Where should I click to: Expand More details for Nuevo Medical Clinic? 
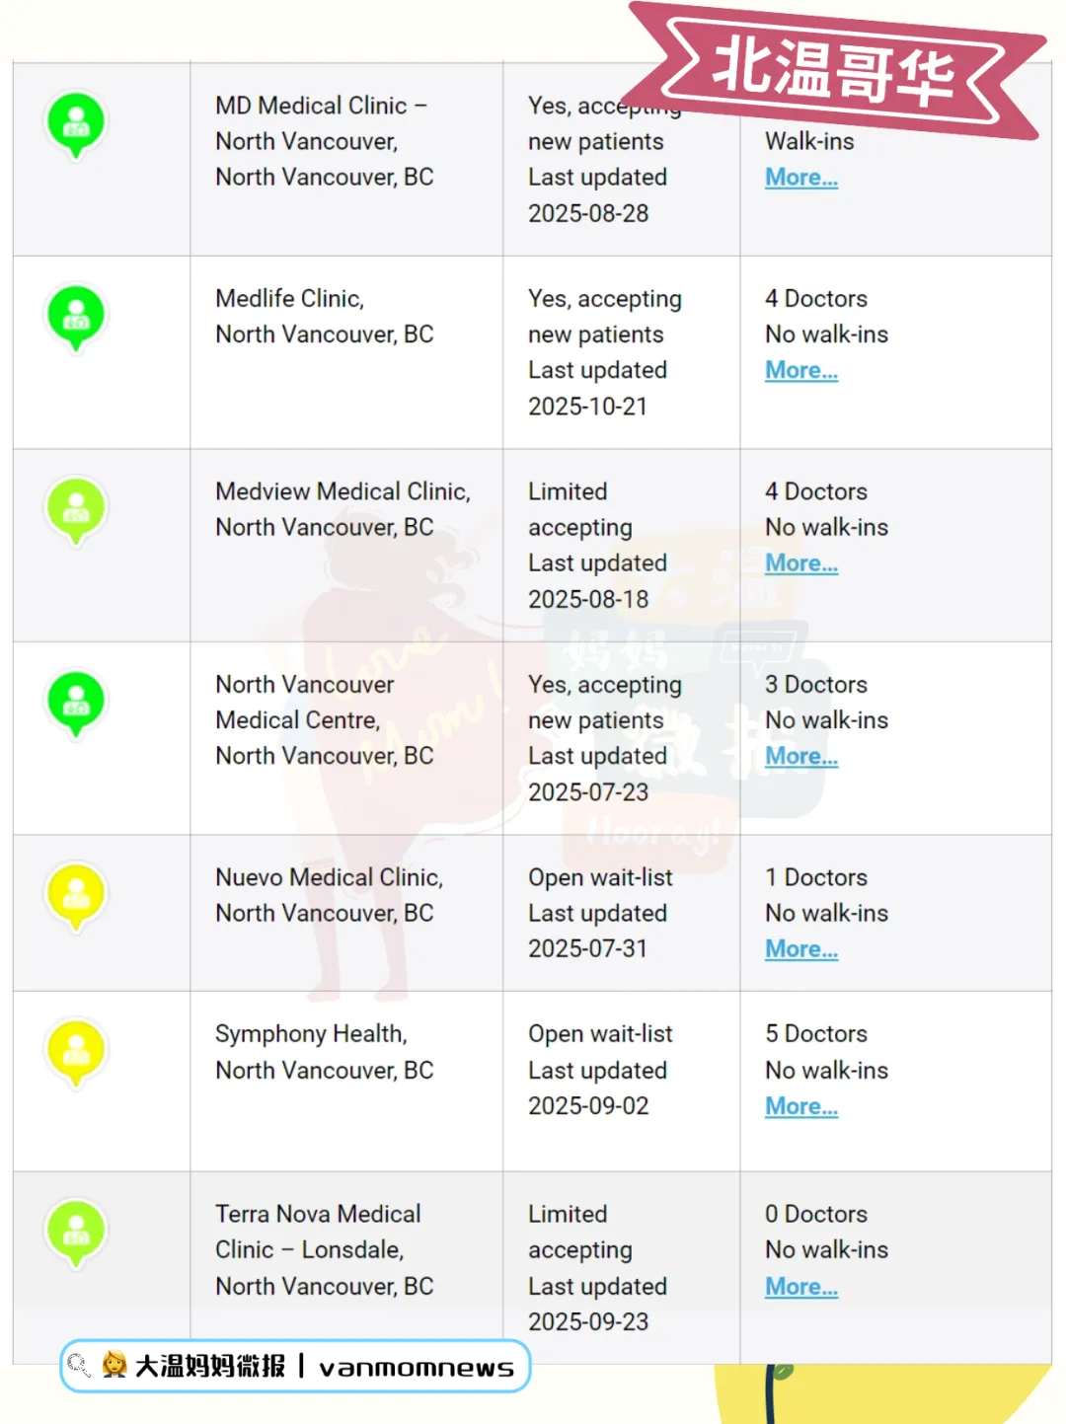coord(800,949)
